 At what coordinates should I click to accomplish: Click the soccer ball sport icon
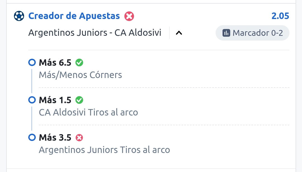(x=19, y=16)
